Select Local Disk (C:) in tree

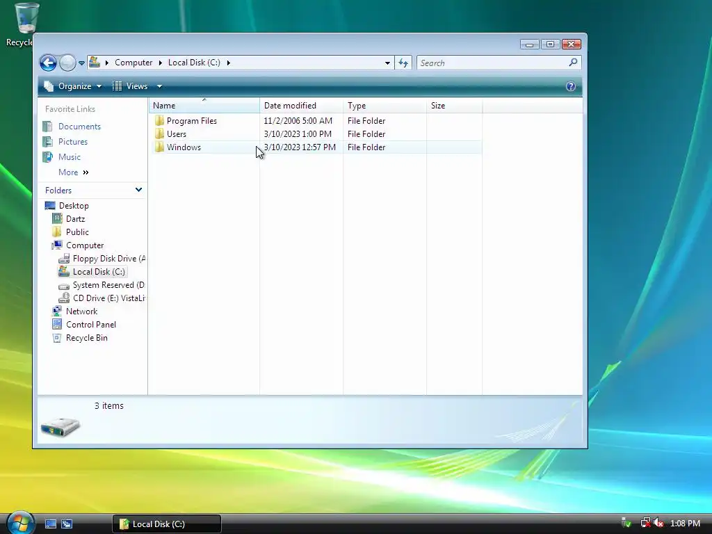(99, 272)
